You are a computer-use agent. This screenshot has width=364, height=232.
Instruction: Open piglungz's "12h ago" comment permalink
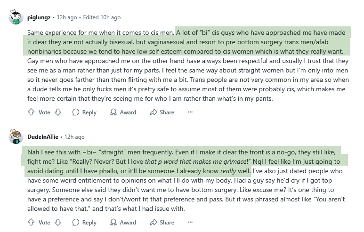click(x=67, y=17)
